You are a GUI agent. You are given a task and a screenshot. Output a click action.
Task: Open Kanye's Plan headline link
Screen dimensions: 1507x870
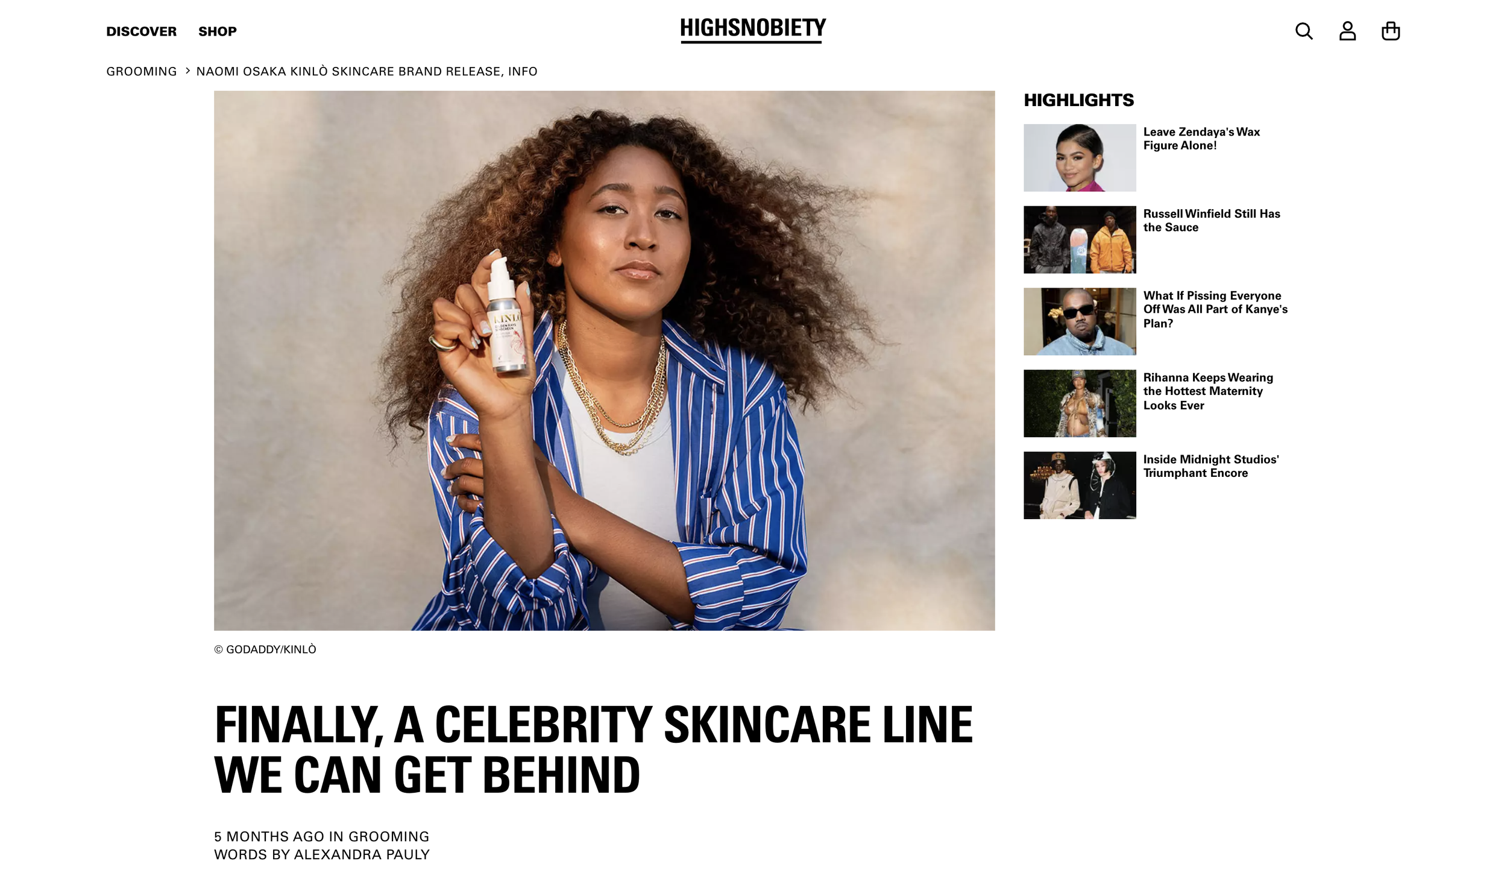click(1215, 309)
